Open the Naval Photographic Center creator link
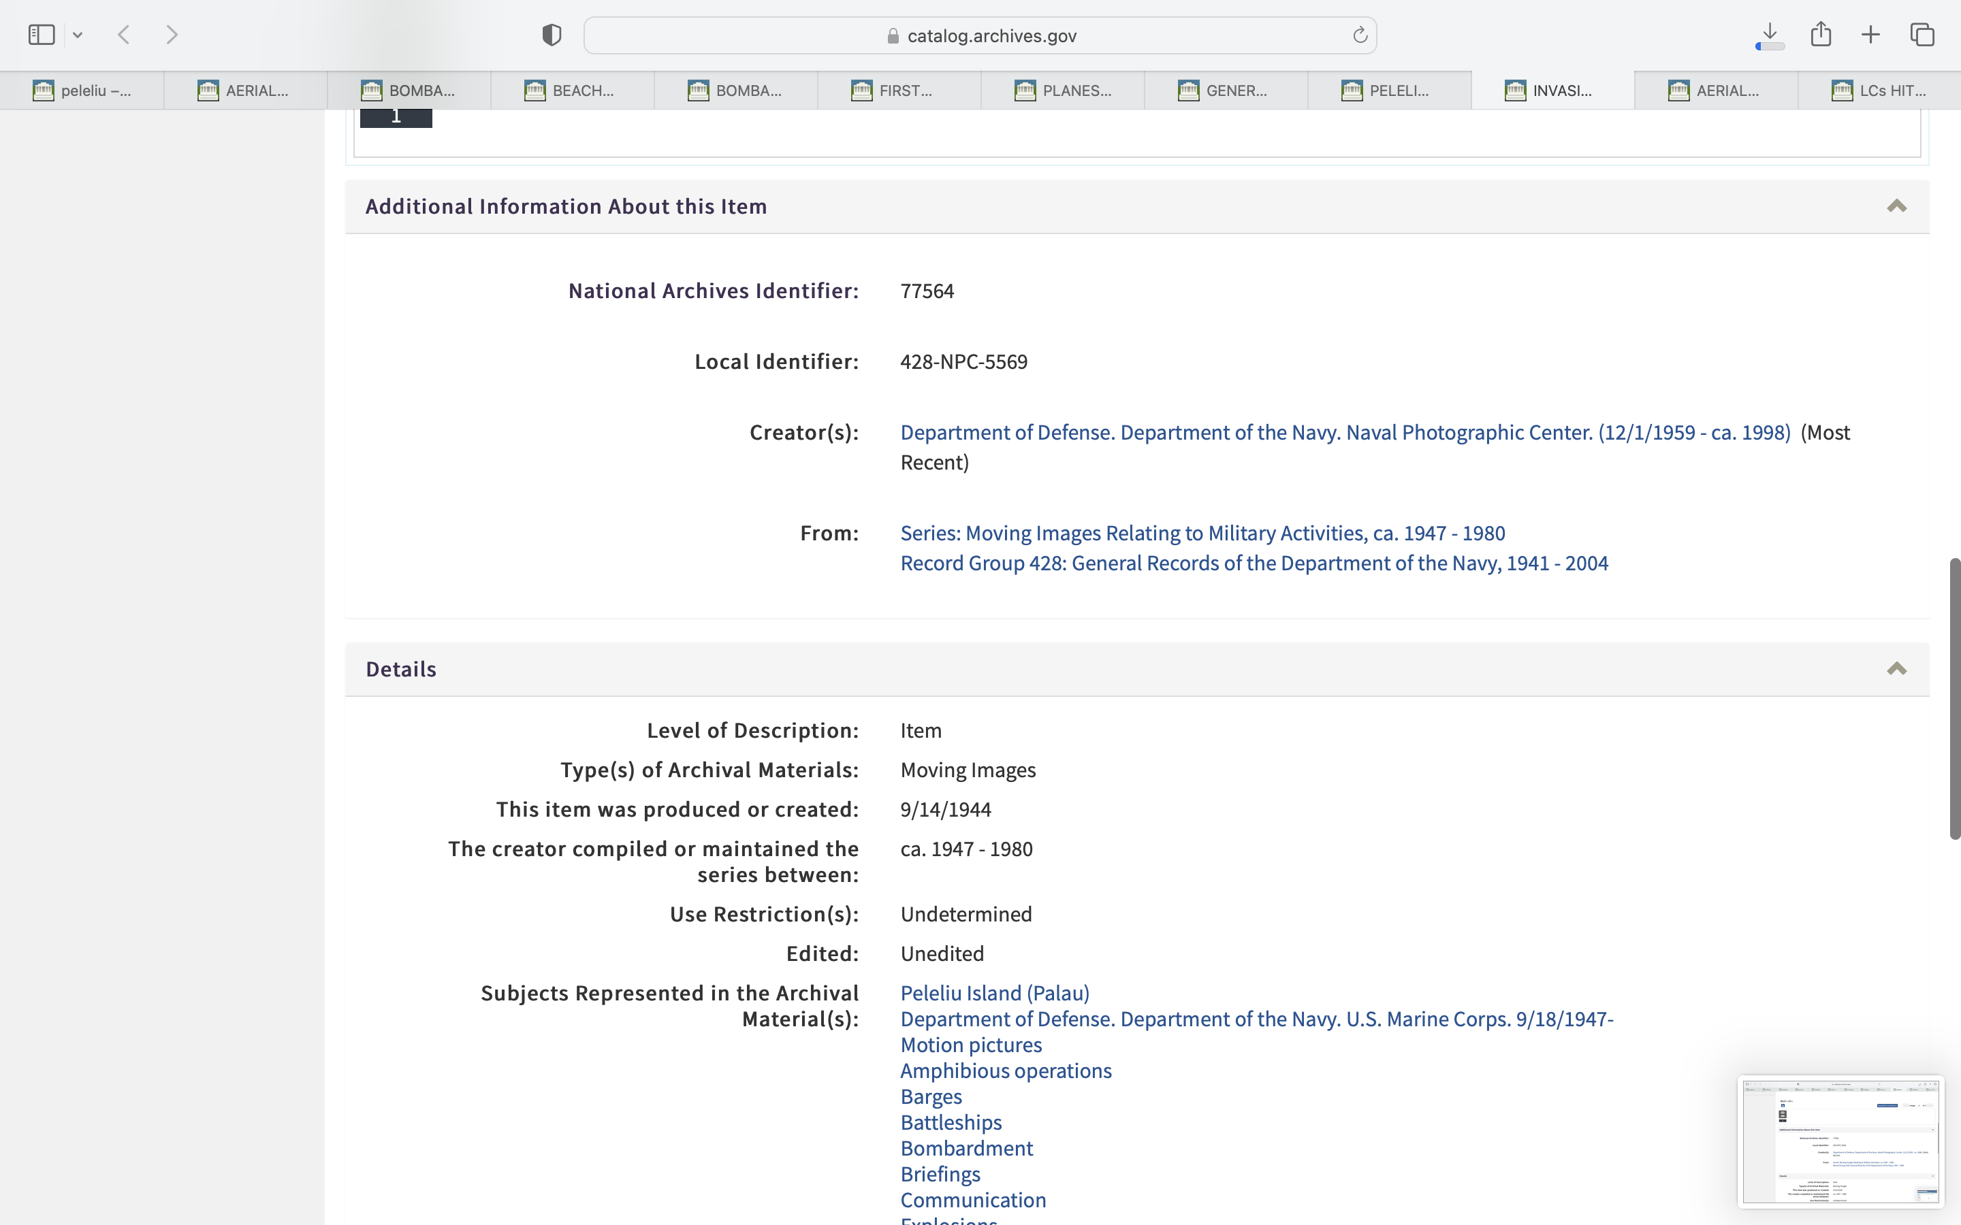 1345,433
